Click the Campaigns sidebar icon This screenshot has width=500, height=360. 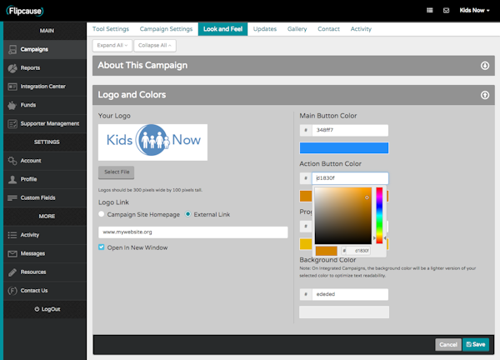pos(12,49)
